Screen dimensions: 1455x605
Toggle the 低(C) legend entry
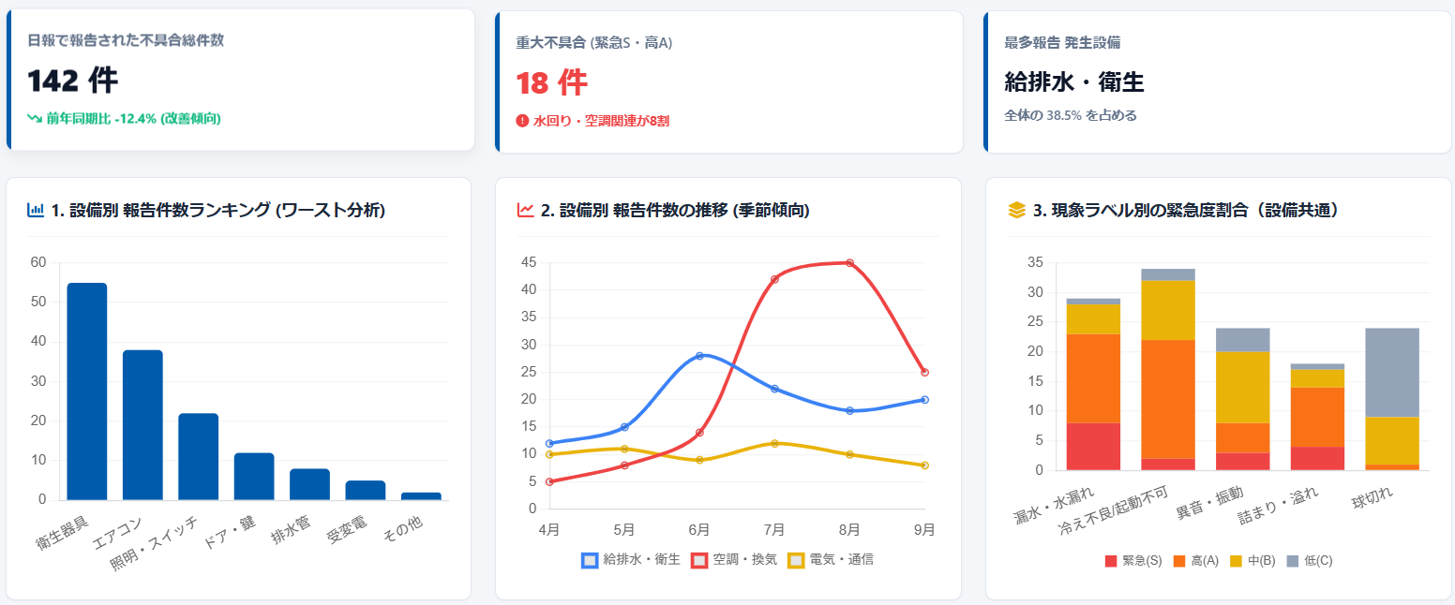tap(1309, 561)
